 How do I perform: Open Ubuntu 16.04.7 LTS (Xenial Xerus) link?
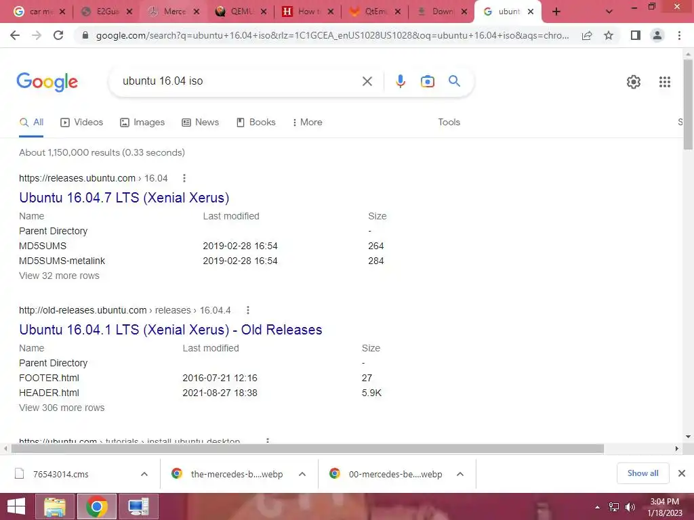point(124,198)
